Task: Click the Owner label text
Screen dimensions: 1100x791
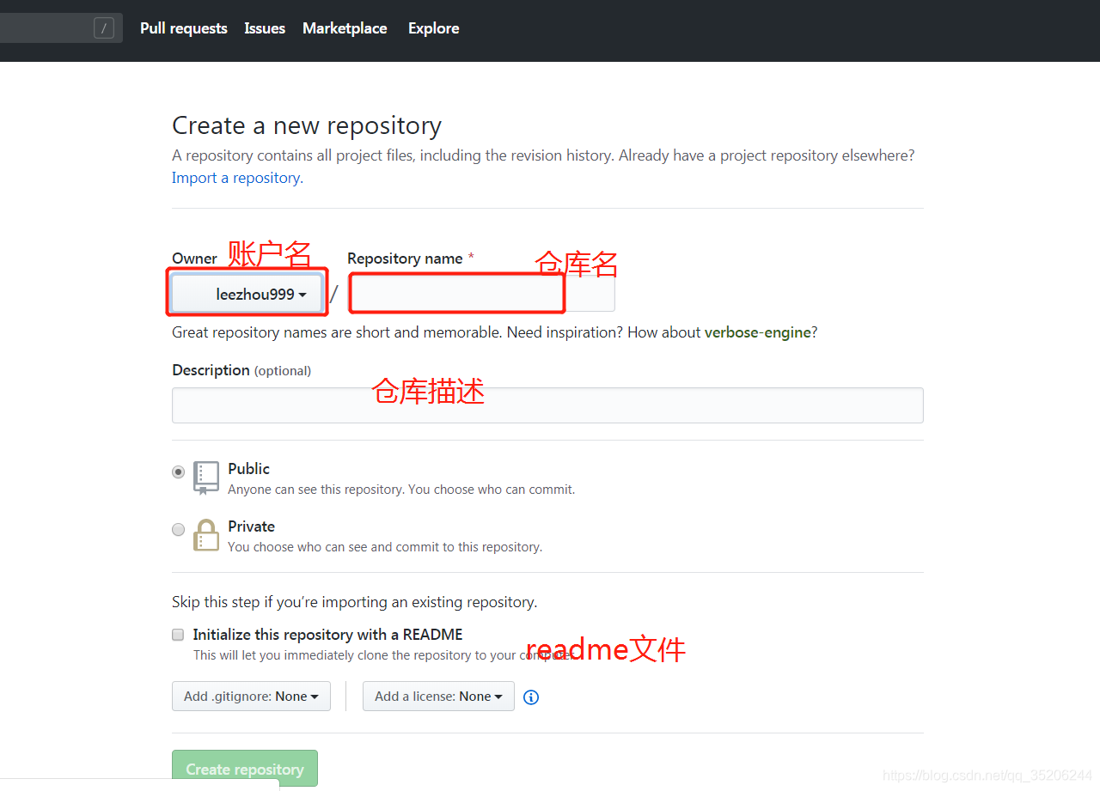Action: (194, 259)
